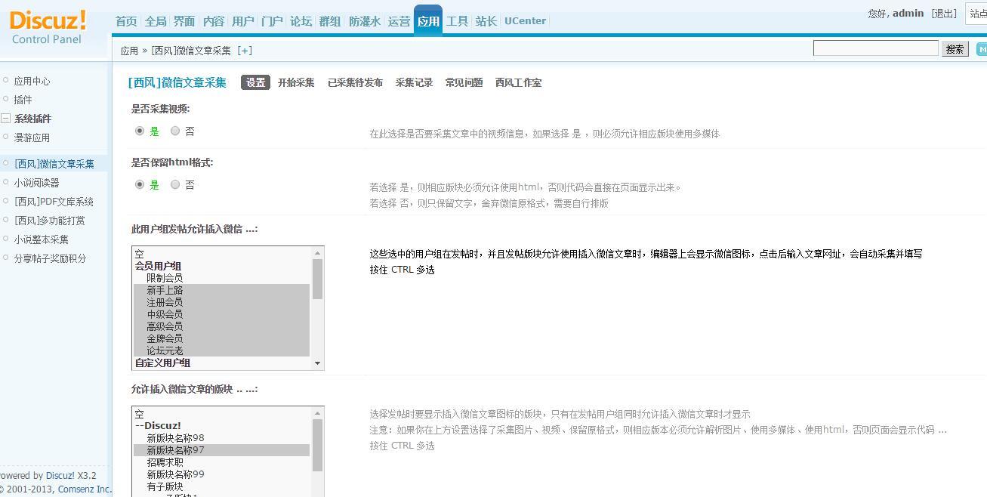Select 注册会员 in user group list

click(x=221, y=302)
